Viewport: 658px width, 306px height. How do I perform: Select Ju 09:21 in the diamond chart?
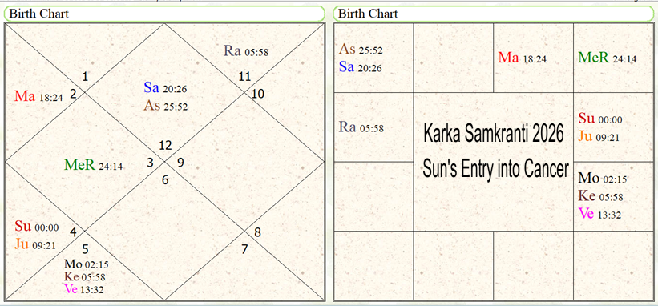click(35, 244)
